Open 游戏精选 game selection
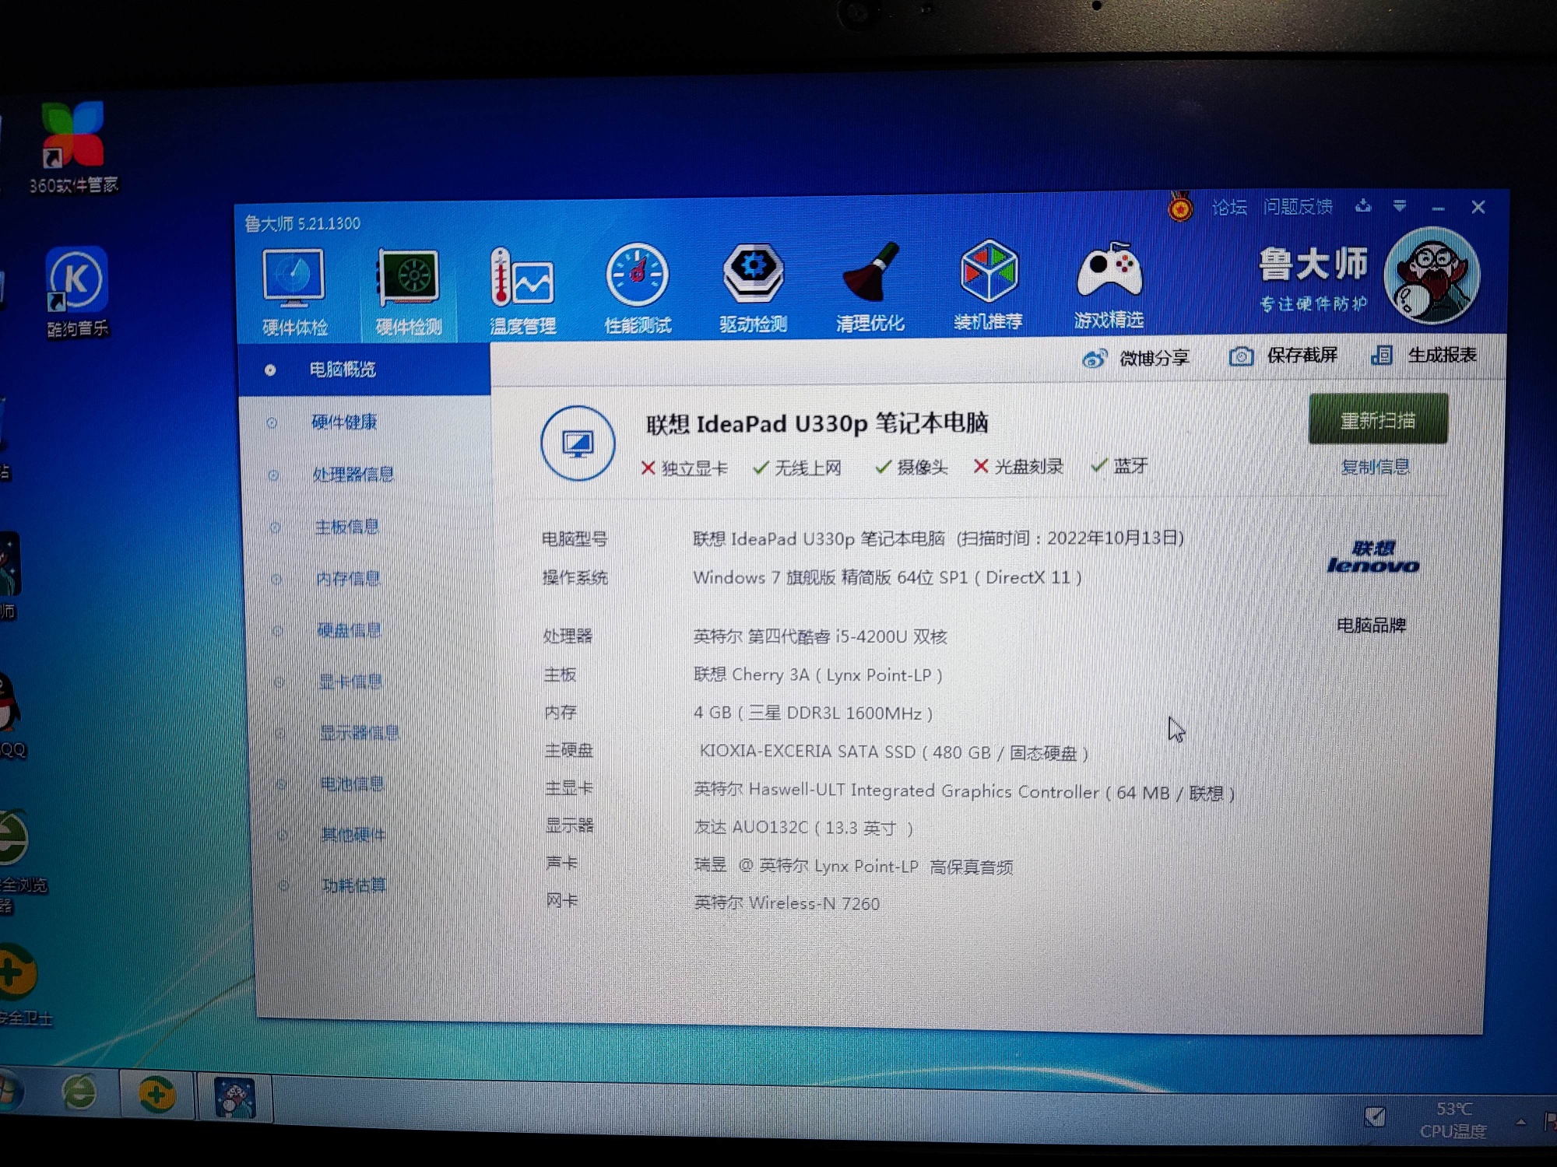 click(x=1109, y=285)
